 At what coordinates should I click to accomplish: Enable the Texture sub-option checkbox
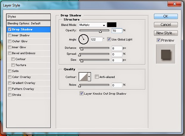13,65
